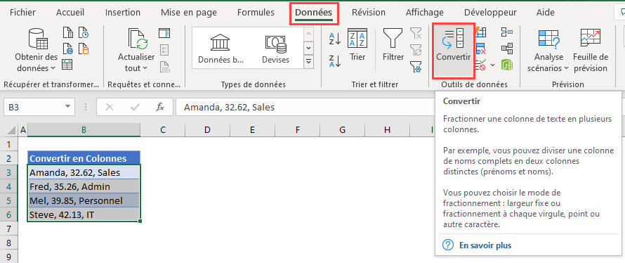Click the Clear filter icon
The width and height of the screenshot is (625, 263).
coord(416,33)
